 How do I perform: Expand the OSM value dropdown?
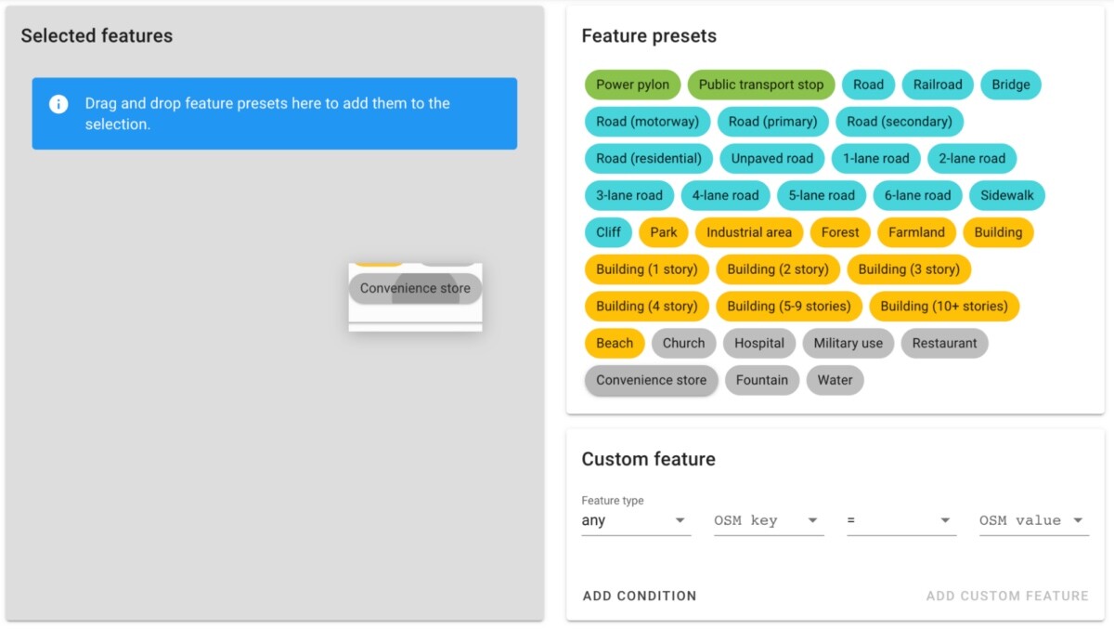(1032, 520)
